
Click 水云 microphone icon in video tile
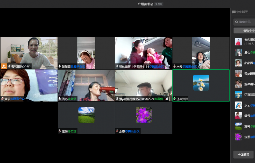click(174, 66)
